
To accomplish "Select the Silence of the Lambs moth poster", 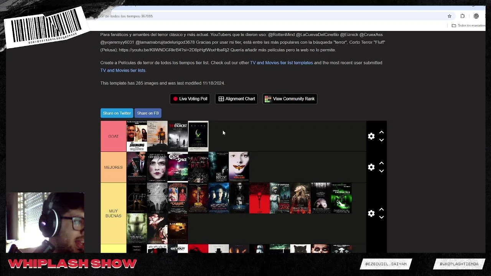I will click(239, 167).
